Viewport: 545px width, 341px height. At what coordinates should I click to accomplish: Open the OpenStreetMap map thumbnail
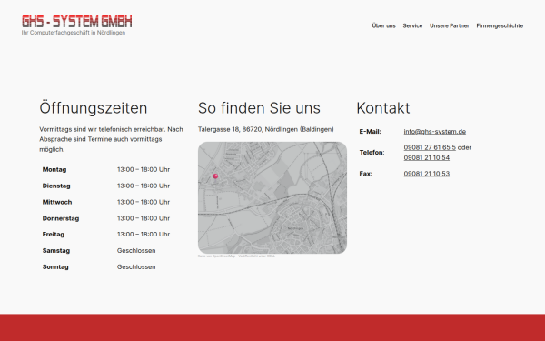pyautogui.click(x=272, y=197)
